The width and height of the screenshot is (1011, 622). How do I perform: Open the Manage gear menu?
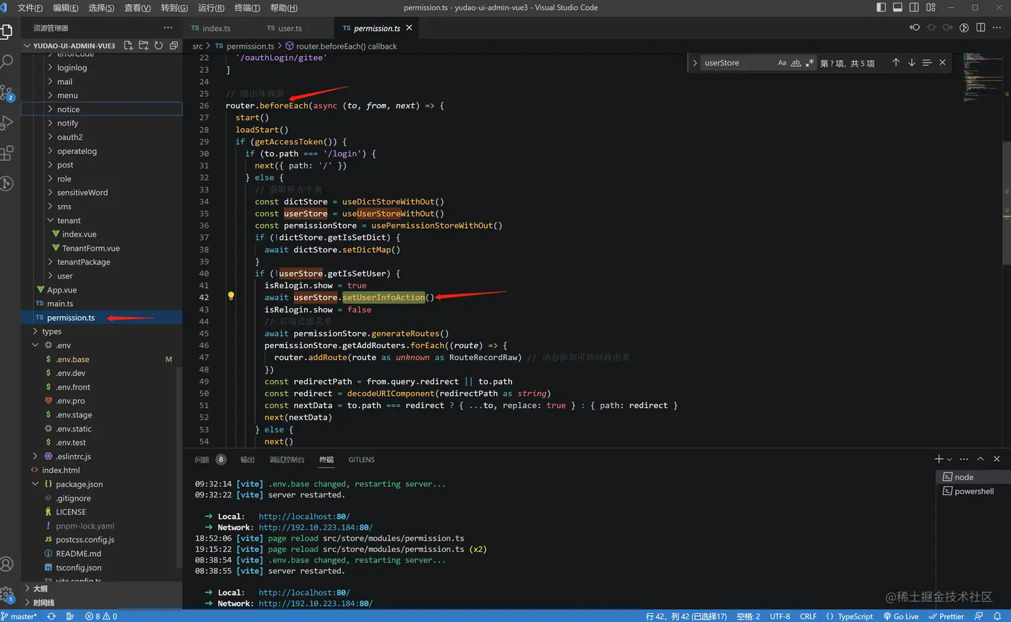tap(7, 594)
